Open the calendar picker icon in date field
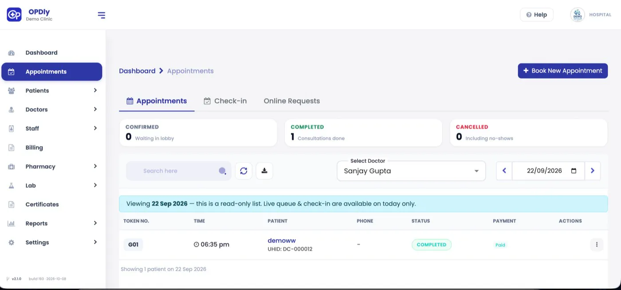The width and height of the screenshot is (621, 290). (574, 171)
